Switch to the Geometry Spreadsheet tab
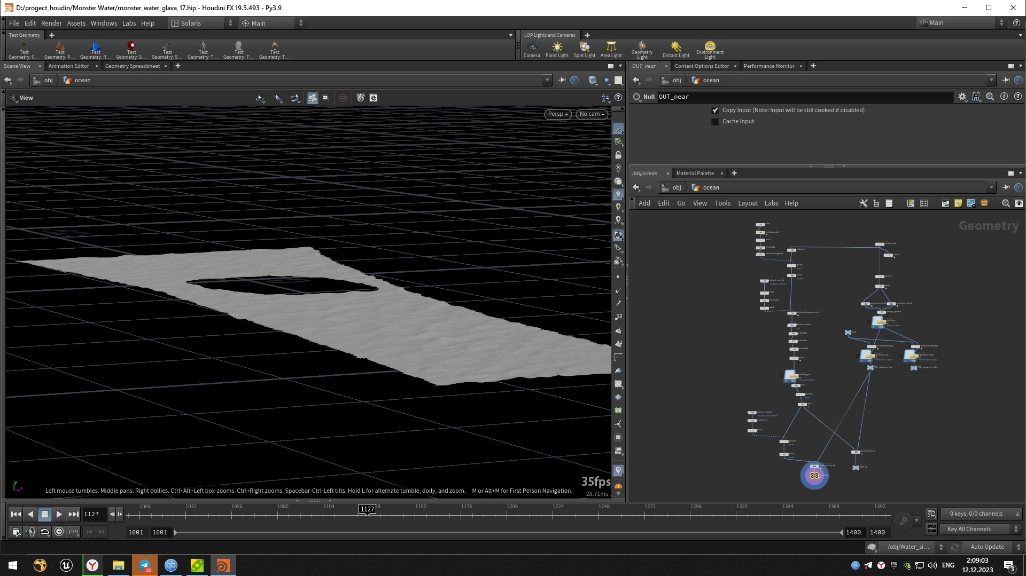Image resolution: width=1026 pixels, height=576 pixels. coord(132,66)
